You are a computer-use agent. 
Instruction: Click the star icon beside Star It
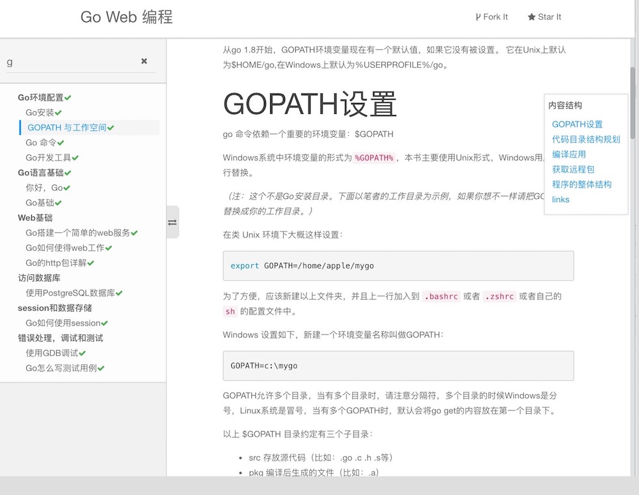(532, 17)
